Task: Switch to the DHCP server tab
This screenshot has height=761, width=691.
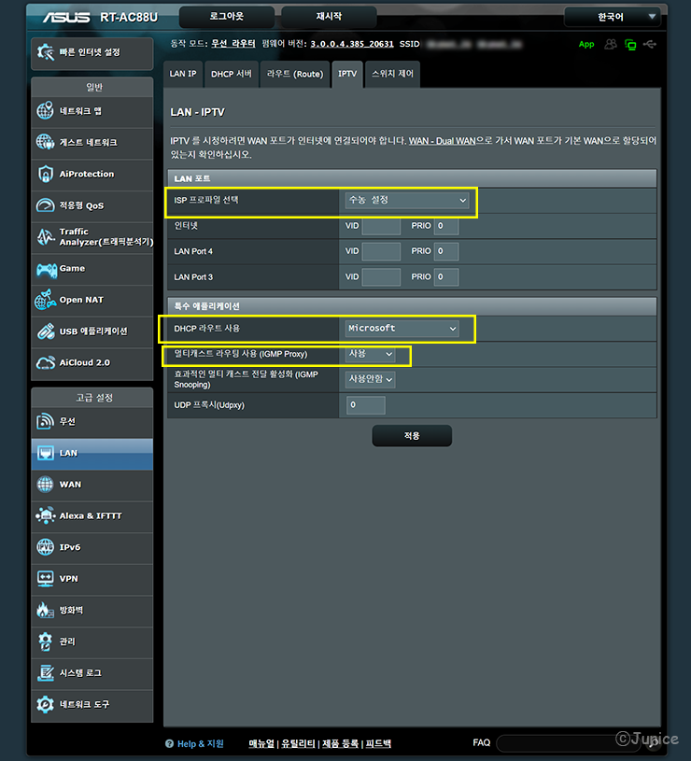Action: click(231, 74)
